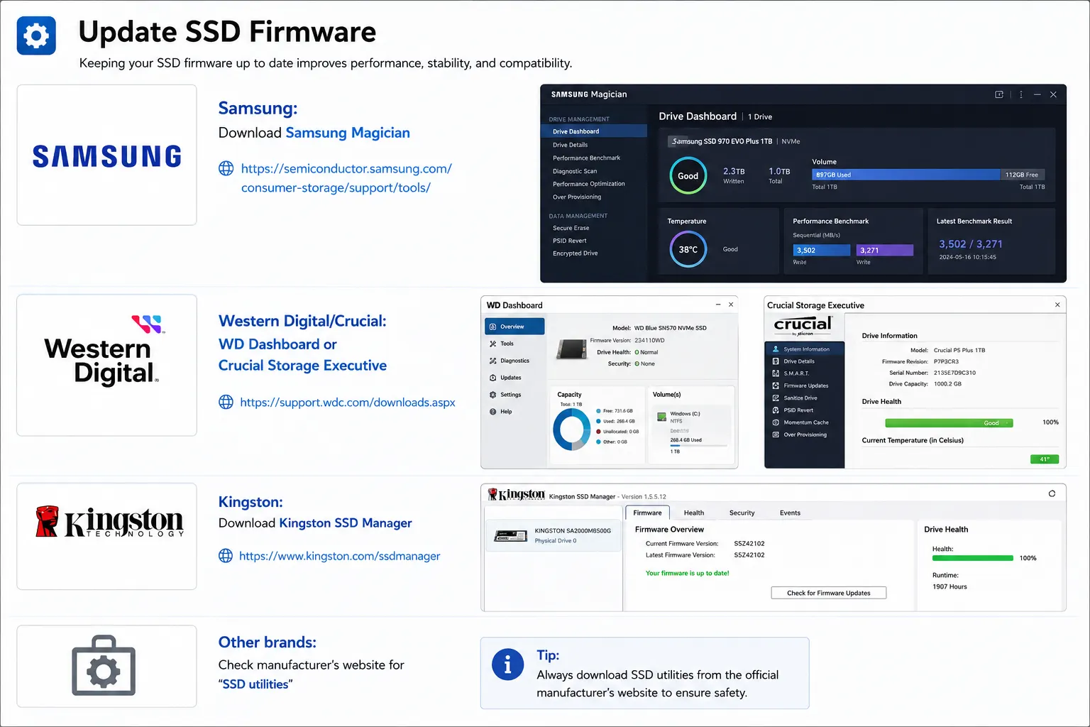1090x727 pixels.
Task: Open the Security tab in Kingston SSD Manager
Action: (x=742, y=513)
